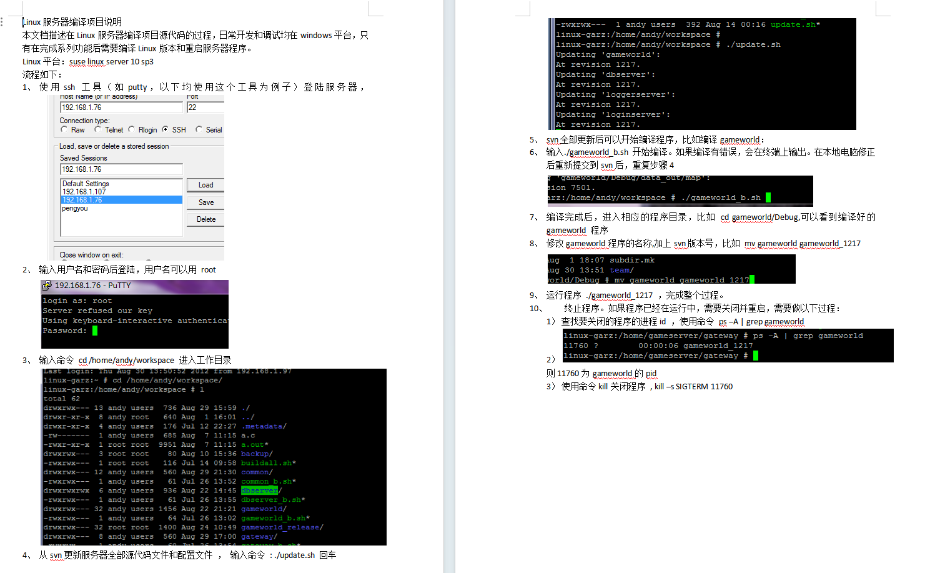Click green 'update.sh*' filename in right terminal
The image size is (930, 573).
pos(795,24)
